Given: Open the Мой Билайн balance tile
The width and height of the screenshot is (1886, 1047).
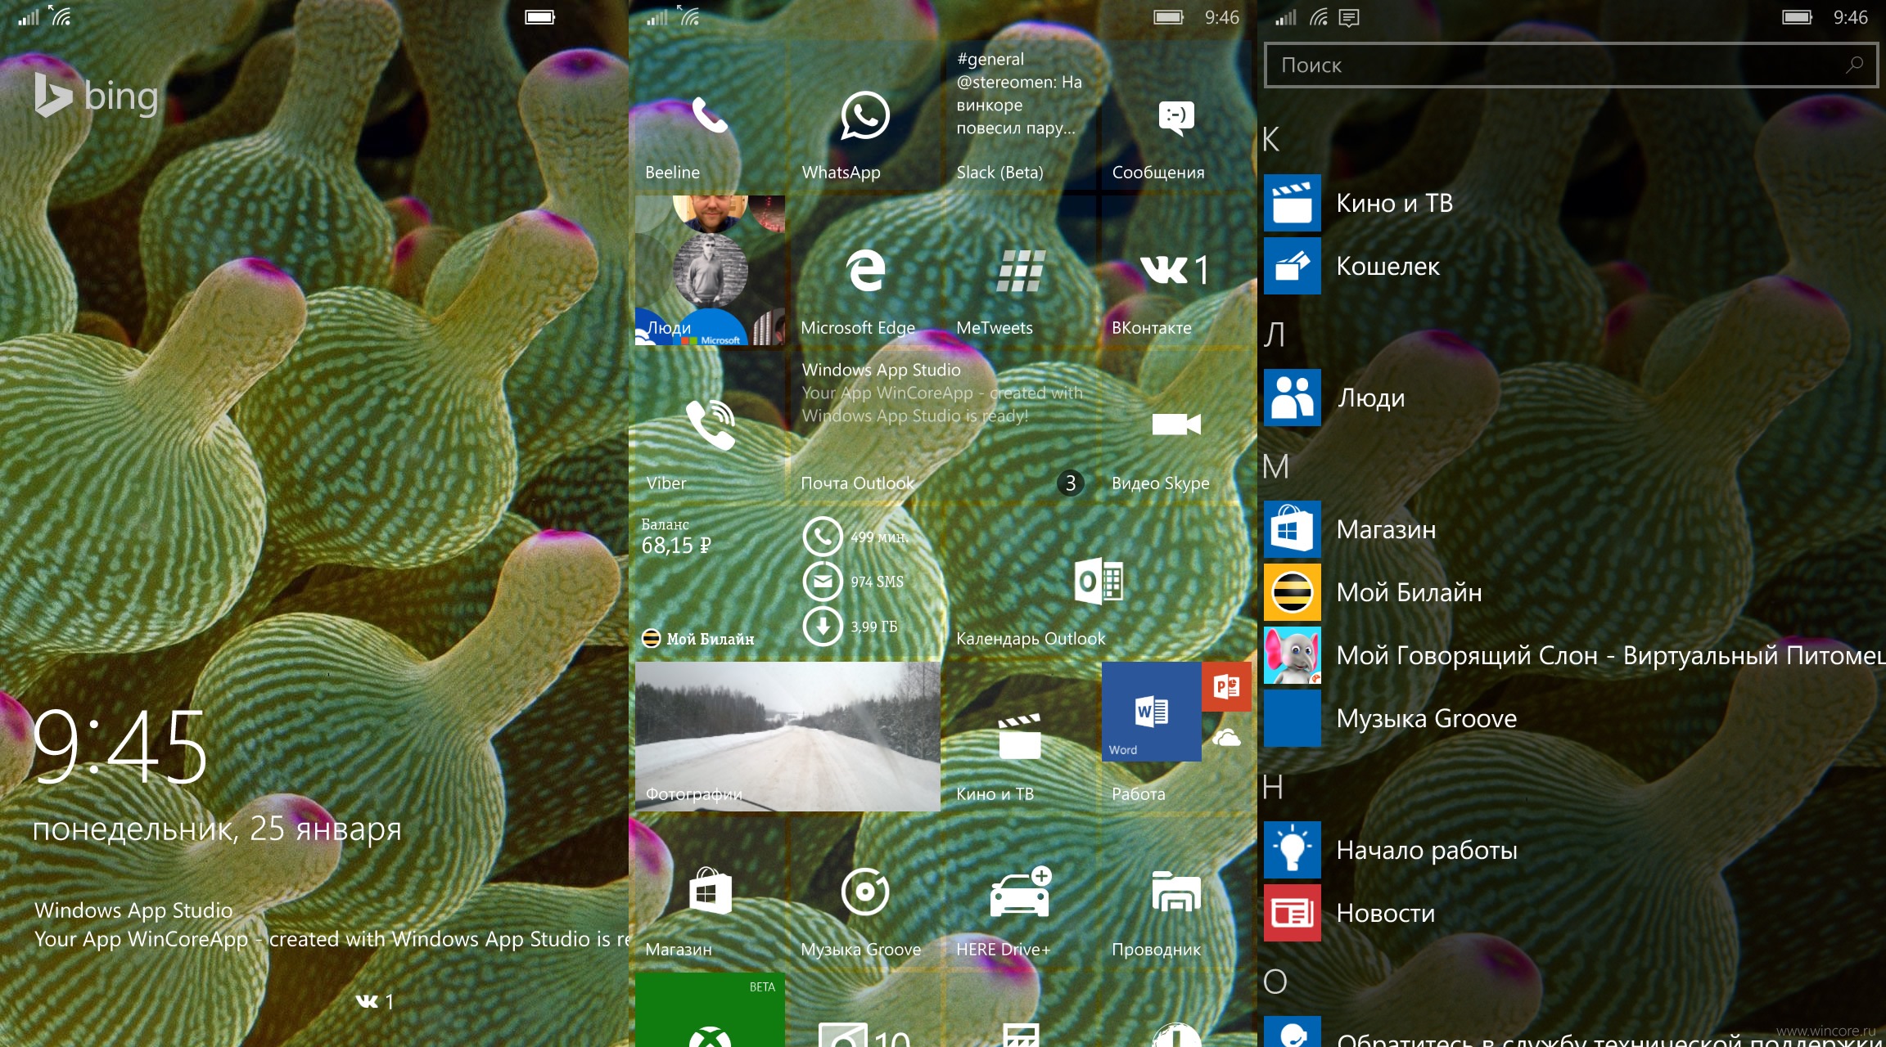Looking at the screenshot, I should 787,582.
